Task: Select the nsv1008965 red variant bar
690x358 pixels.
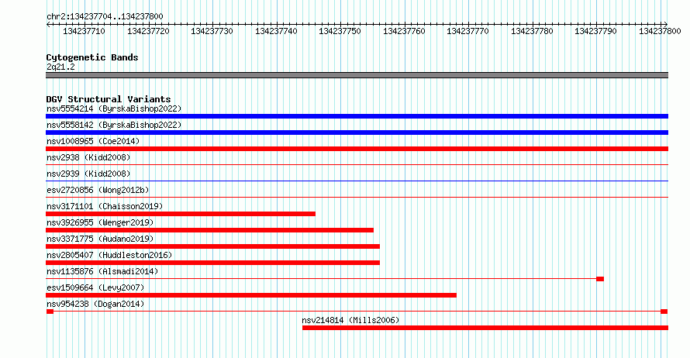Action: tap(357, 149)
